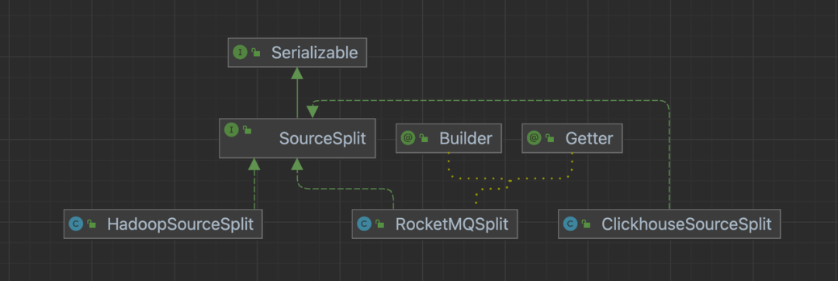Select the ClickhouseSourceSplit class label
This screenshot has width=838, height=281.
[686, 224]
